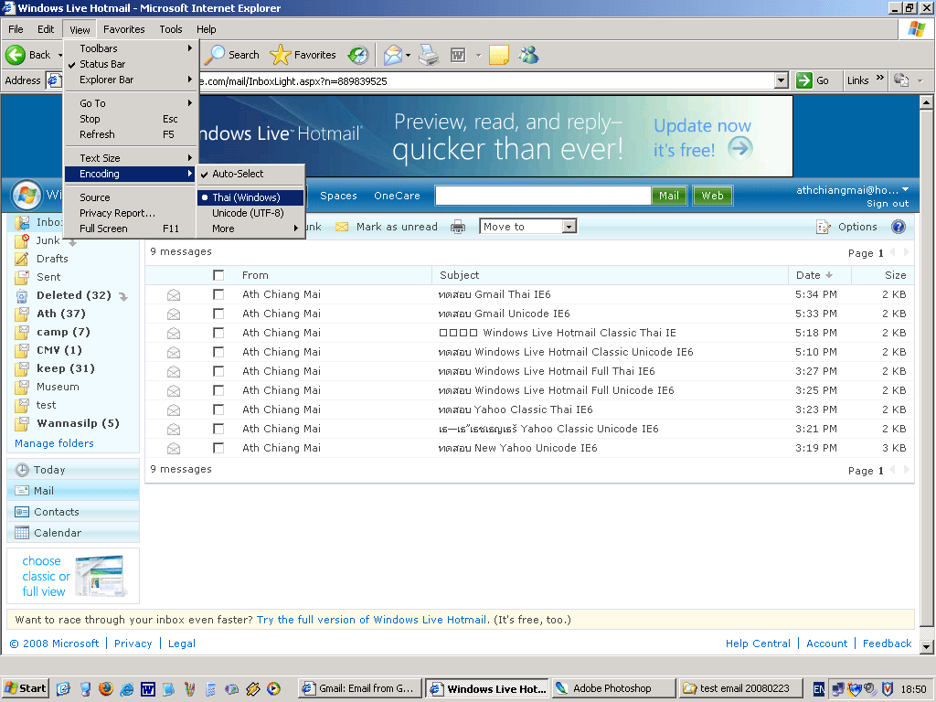The height and width of the screenshot is (702, 936).
Task: Choose Unicode (UTF-8) encoding
Action: coord(250,213)
